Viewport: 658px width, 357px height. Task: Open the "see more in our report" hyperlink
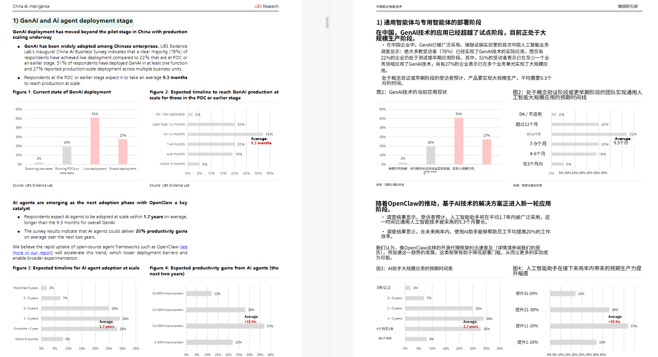[33, 253]
